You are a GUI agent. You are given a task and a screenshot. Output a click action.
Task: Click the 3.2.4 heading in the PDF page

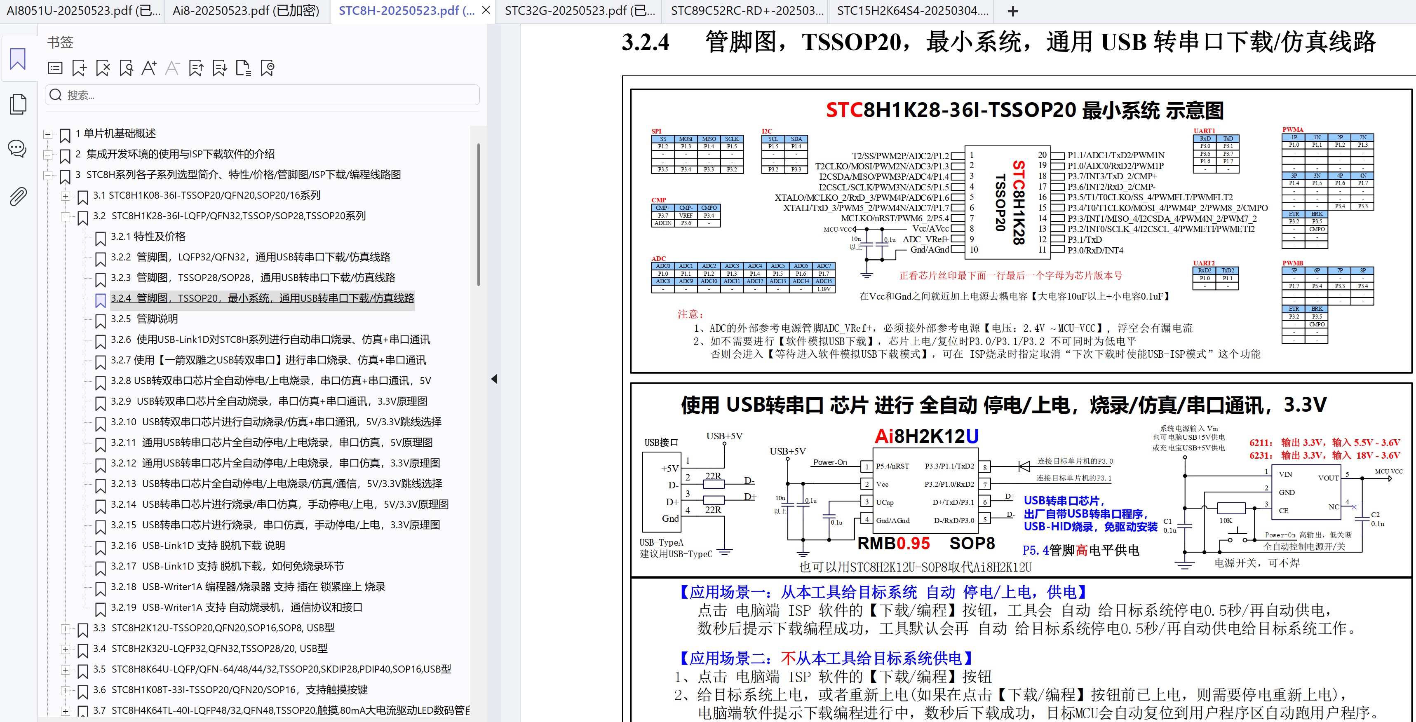[998, 42]
